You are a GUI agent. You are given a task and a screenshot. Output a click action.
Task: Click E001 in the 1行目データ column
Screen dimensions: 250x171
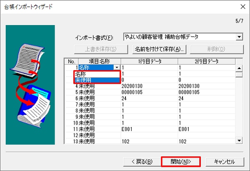point(127,129)
